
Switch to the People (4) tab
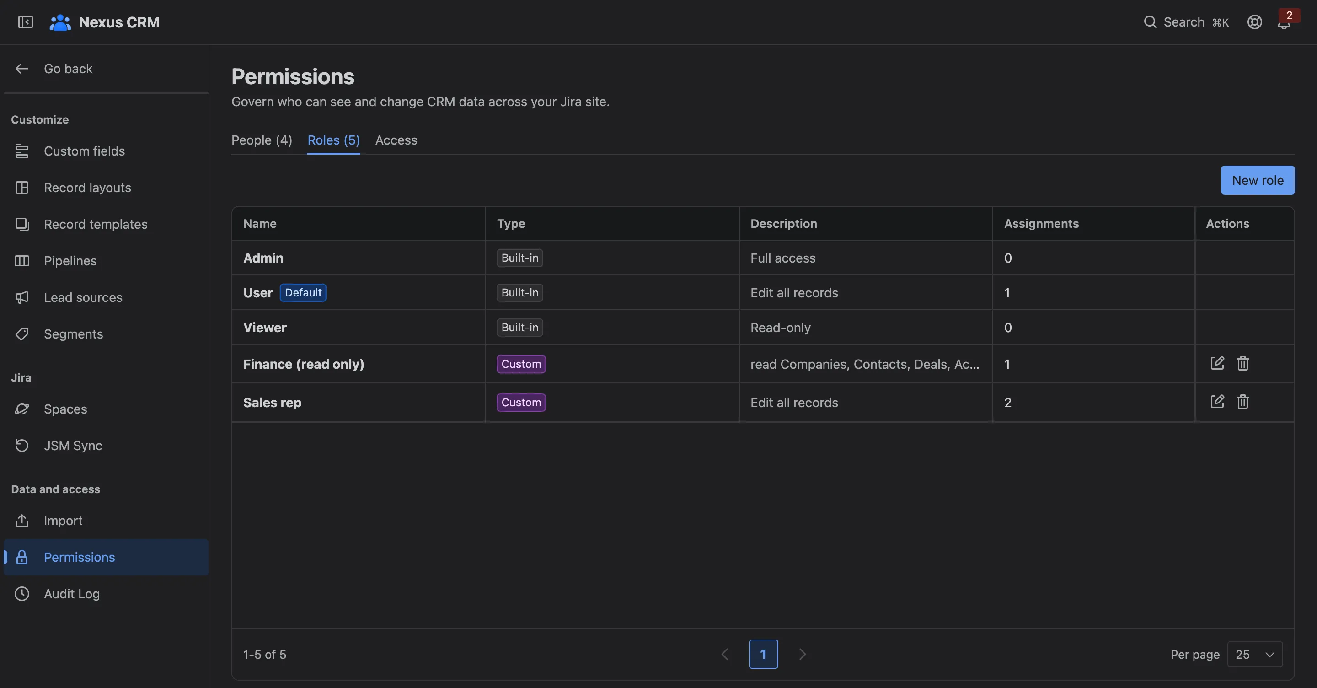point(262,140)
